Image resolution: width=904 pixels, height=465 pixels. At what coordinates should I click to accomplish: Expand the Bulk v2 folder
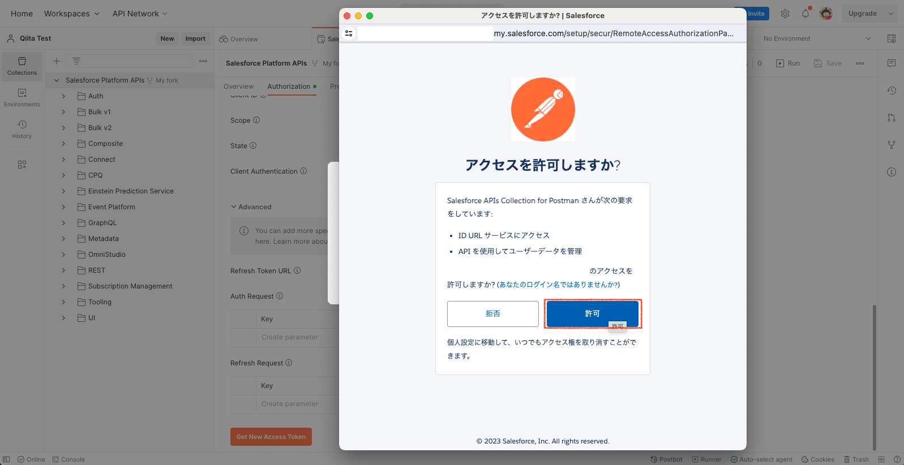63,128
